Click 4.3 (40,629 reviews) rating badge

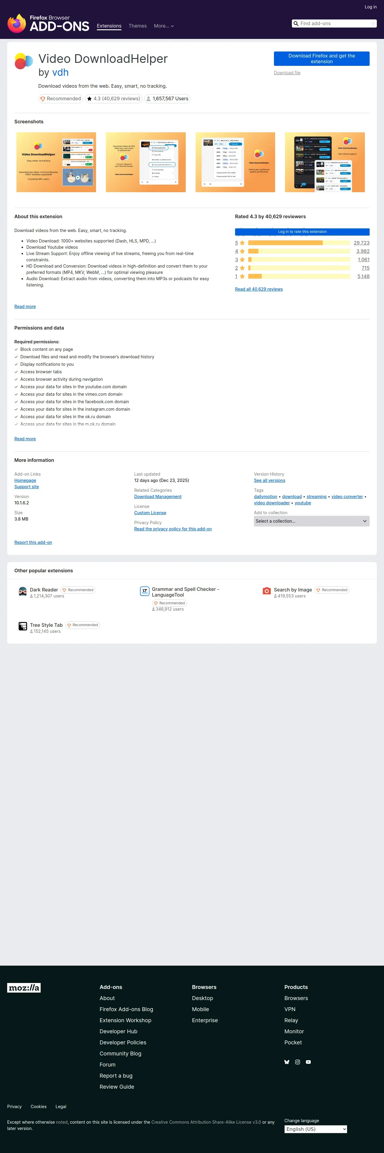click(x=114, y=99)
